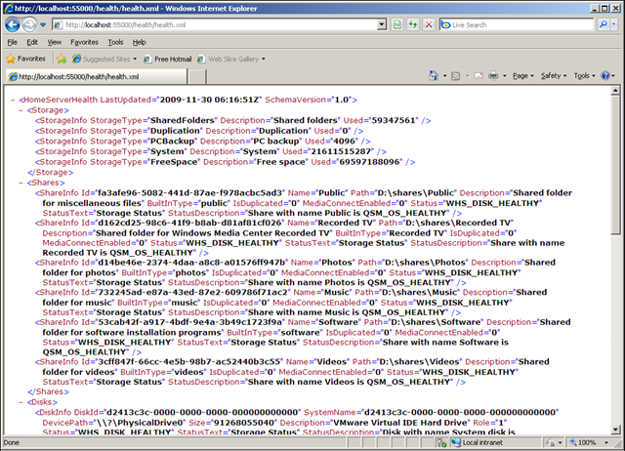Collapse the Disks XML node
Viewport: 625px width, 451px height.
click(21, 402)
